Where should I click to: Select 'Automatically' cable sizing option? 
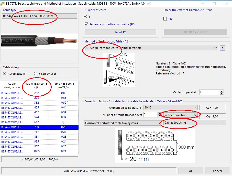click(x=5, y=74)
